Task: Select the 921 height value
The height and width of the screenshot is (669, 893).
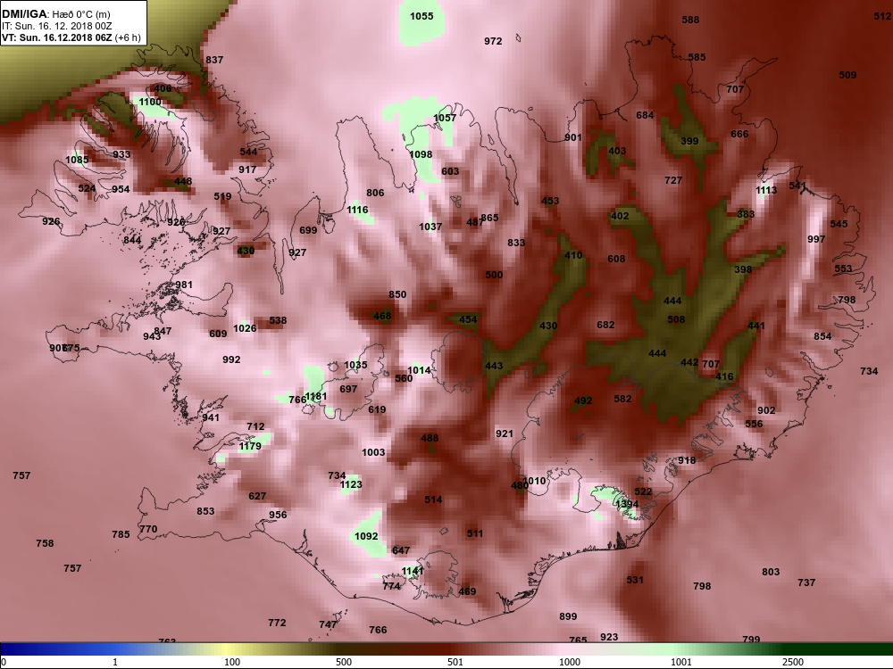Action: pos(504,433)
